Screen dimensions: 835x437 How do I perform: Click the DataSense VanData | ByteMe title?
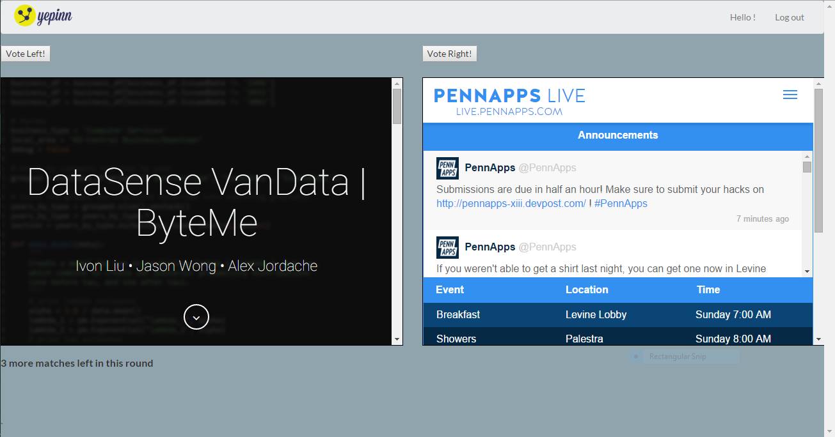tap(196, 203)
